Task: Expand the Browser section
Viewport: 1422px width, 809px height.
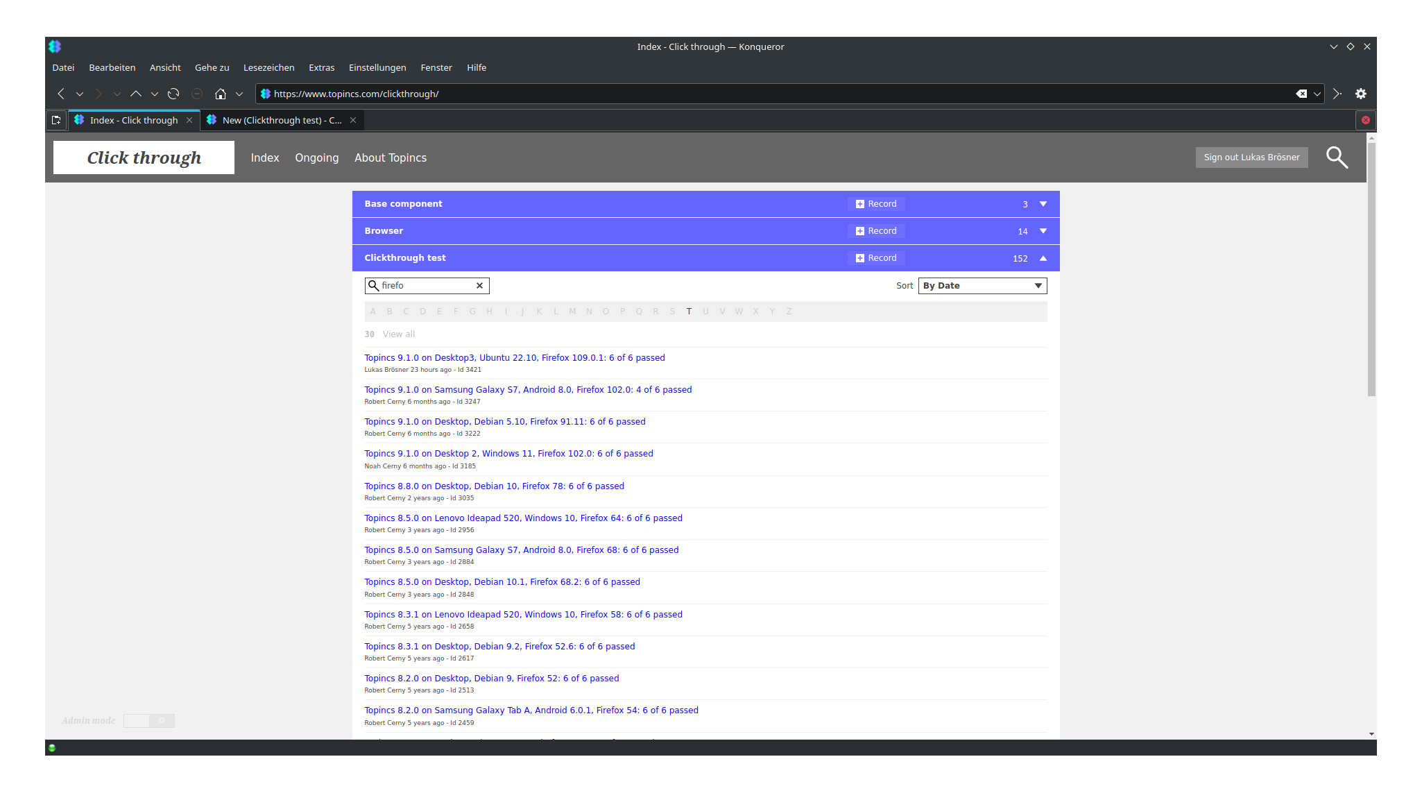Action: tap(1043, 231)
